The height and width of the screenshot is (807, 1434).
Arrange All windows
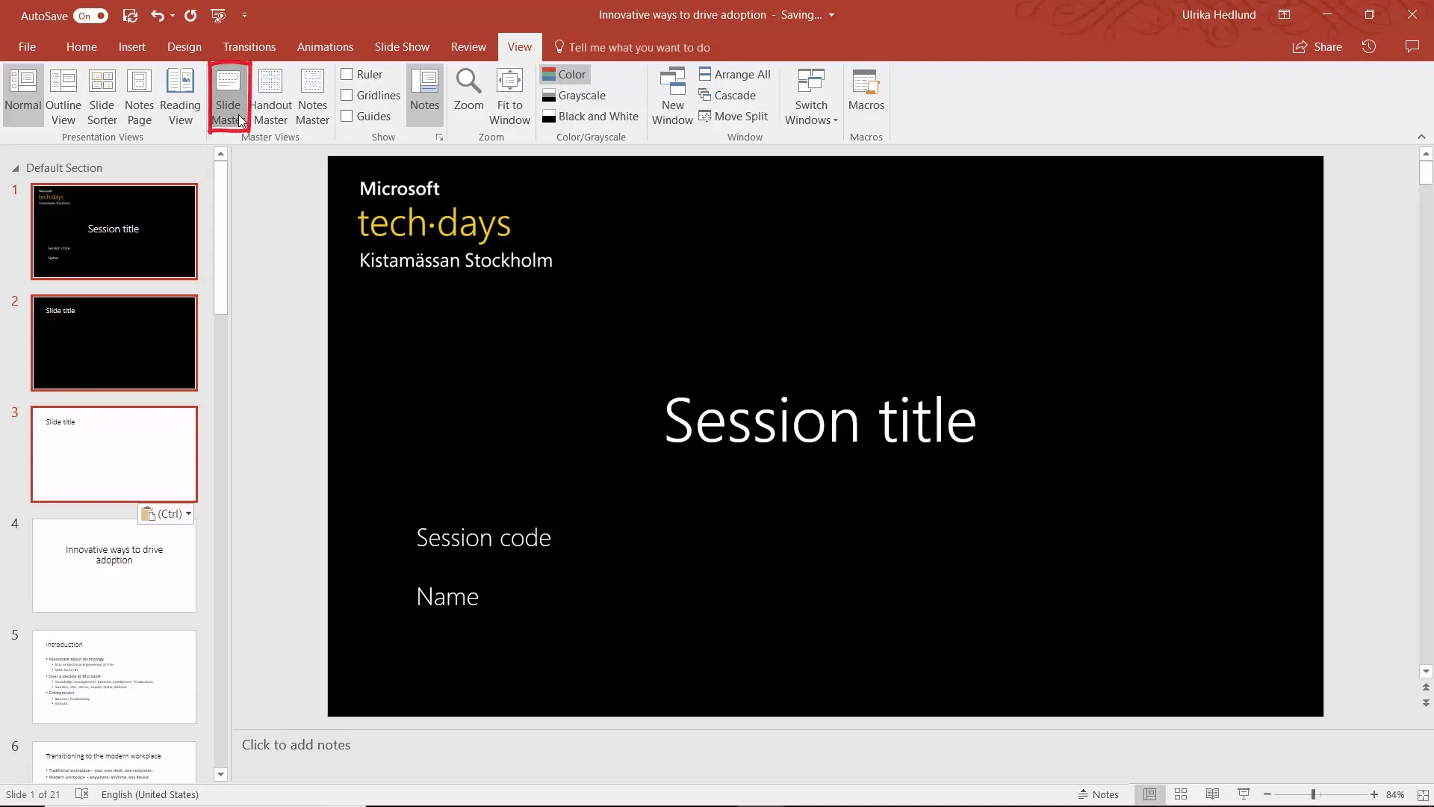[735, 74]
